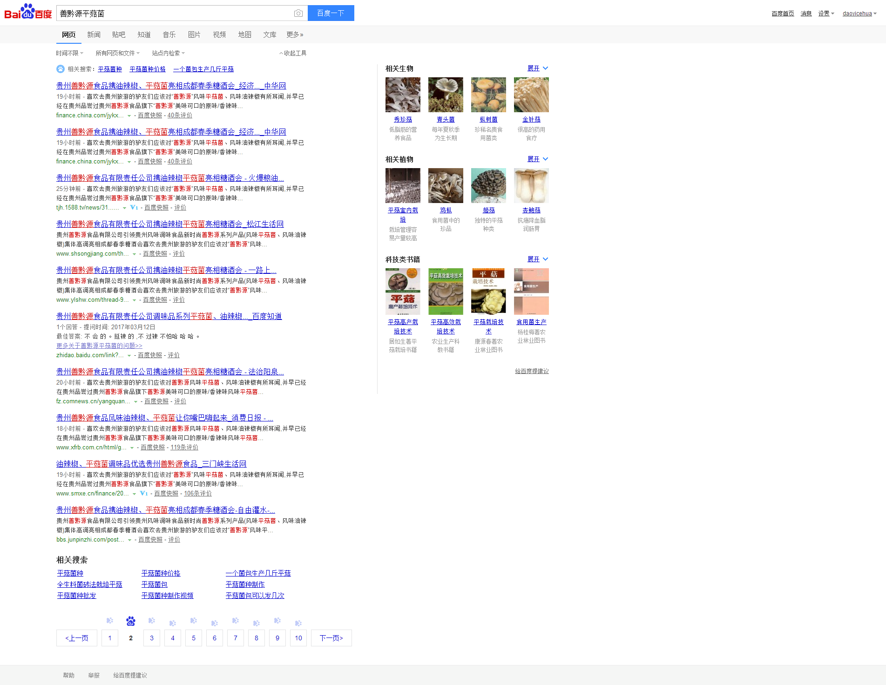Open 所有网页和文件 filter dropdown

pos(118,53)
